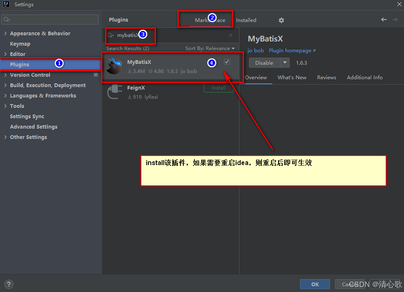Open the Reviews tab
Viewport: 404px width, 292px height.
[x=326, y=78]
